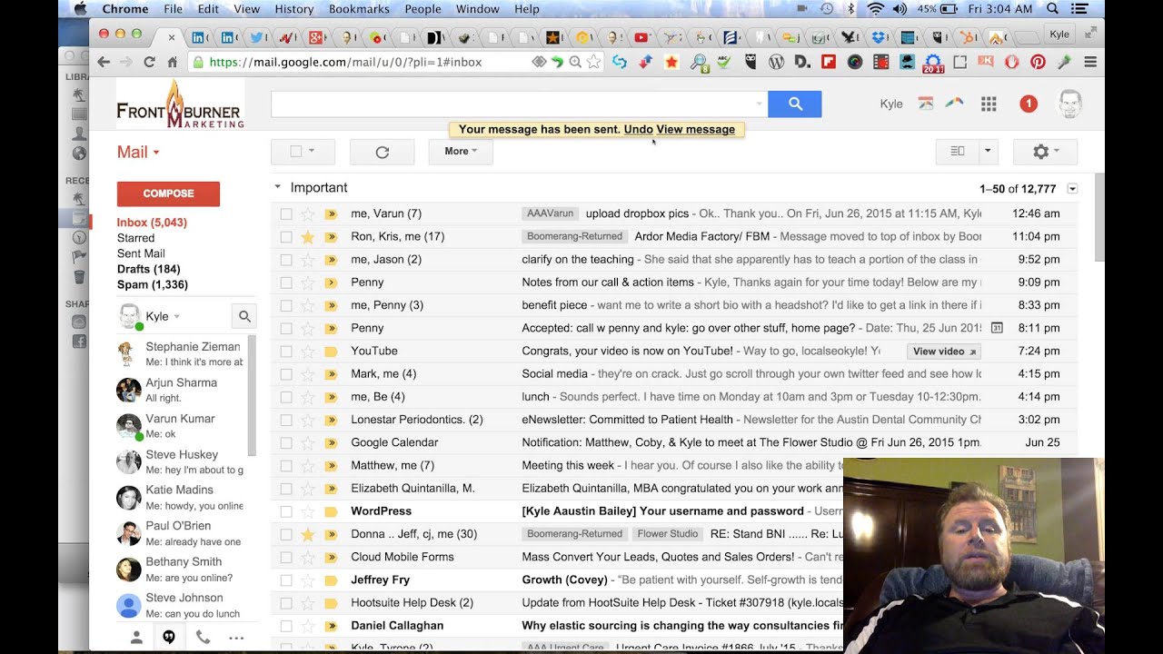Click Undo in the sent message banner
The height and width of the screenshot is (654, 1163).
click(x=638, y=130)
